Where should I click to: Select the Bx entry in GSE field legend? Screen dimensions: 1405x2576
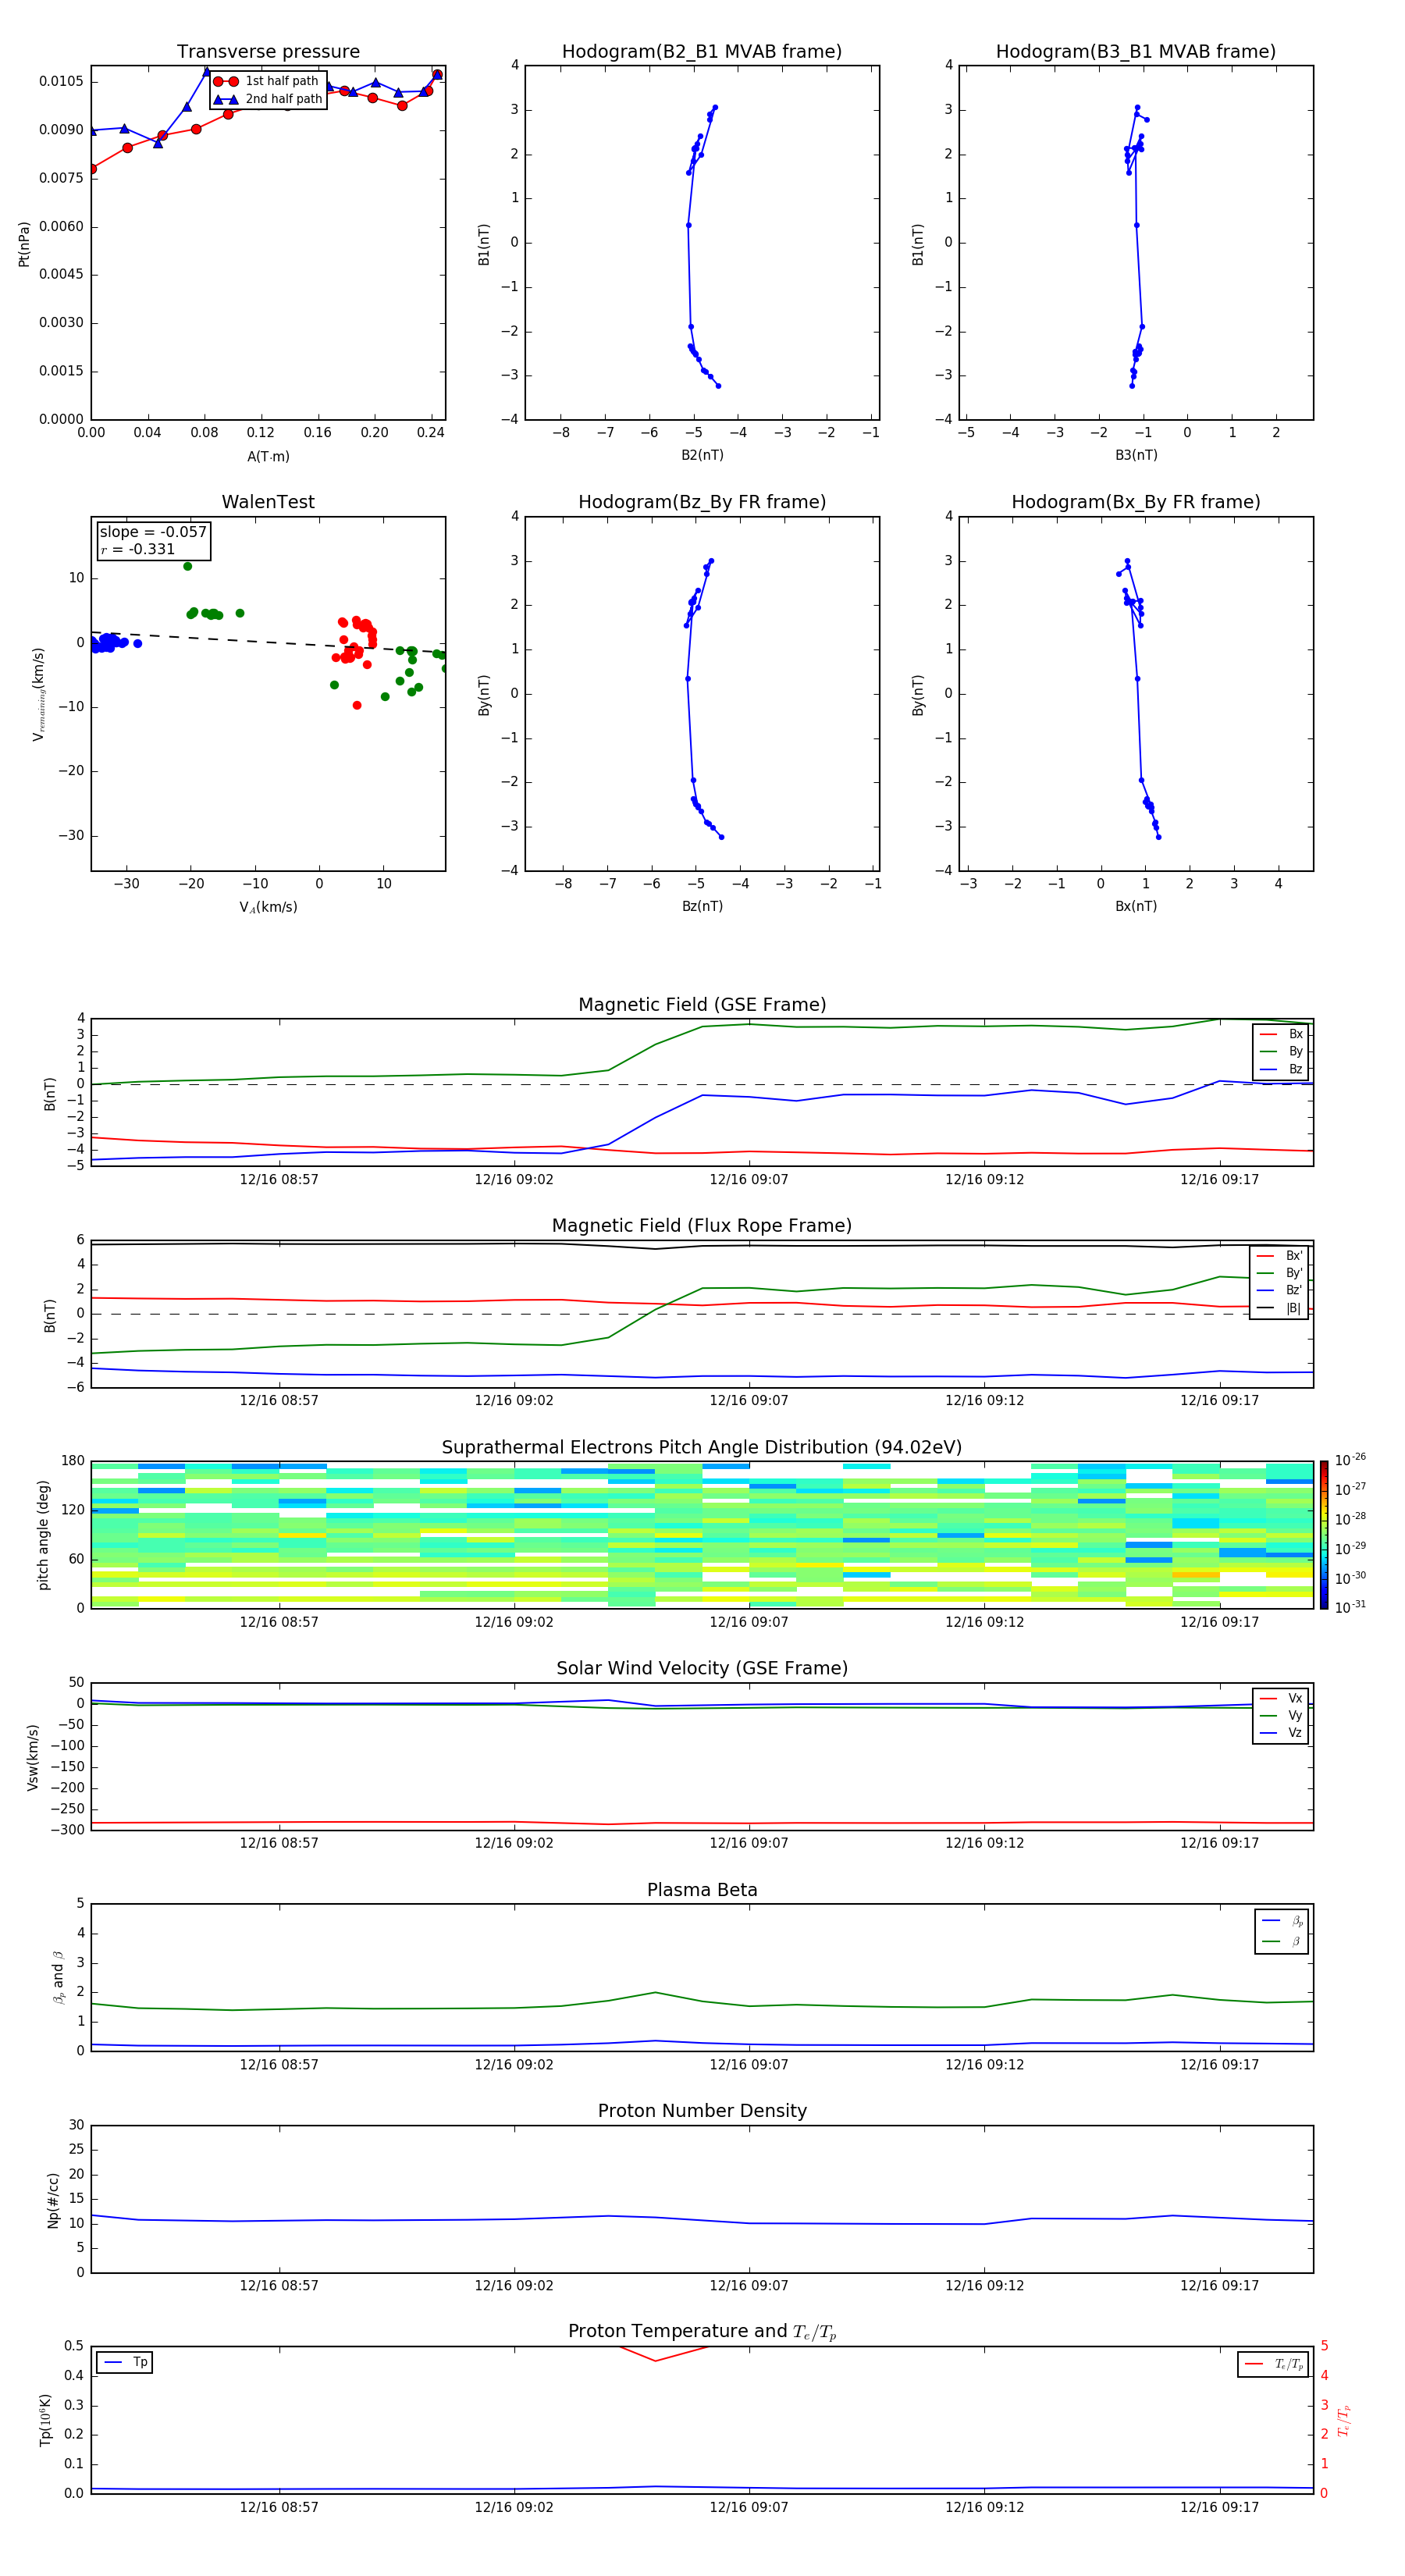point(1281,1034)
